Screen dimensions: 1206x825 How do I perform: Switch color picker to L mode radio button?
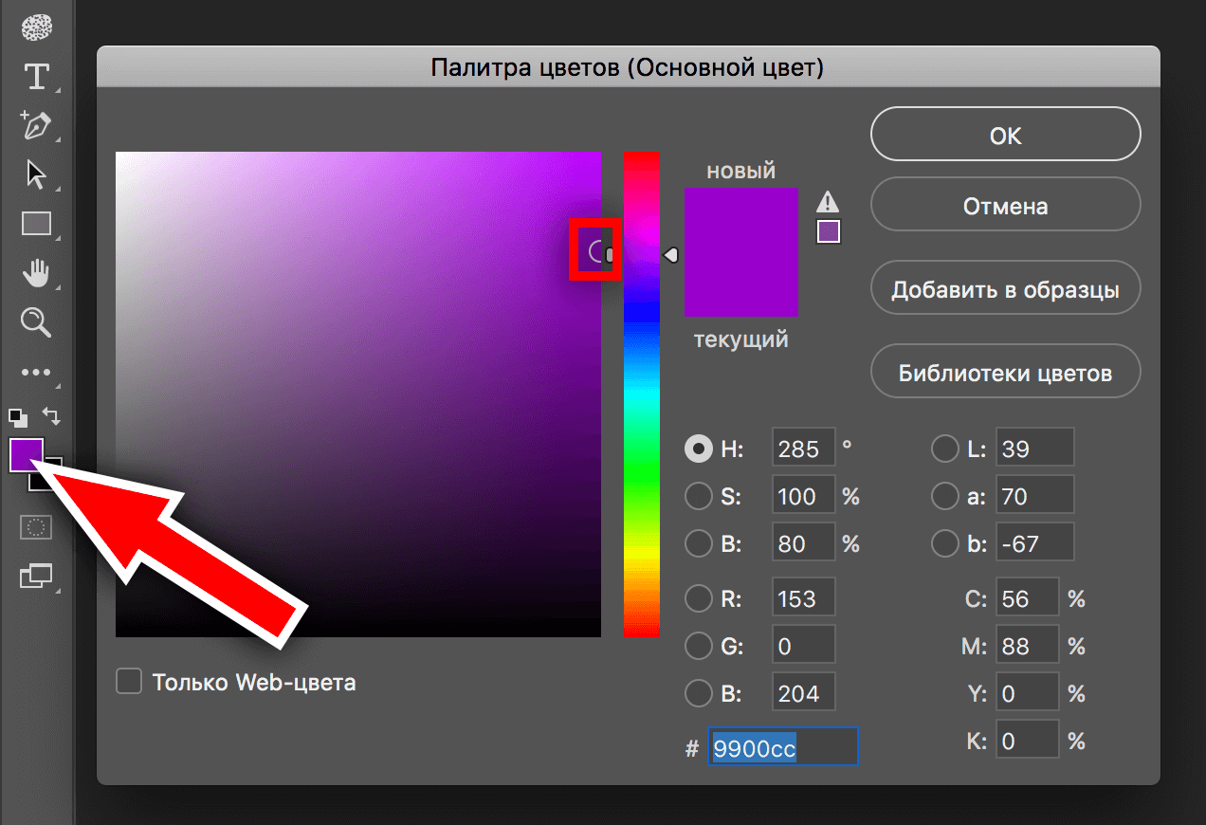click(945, 449)
